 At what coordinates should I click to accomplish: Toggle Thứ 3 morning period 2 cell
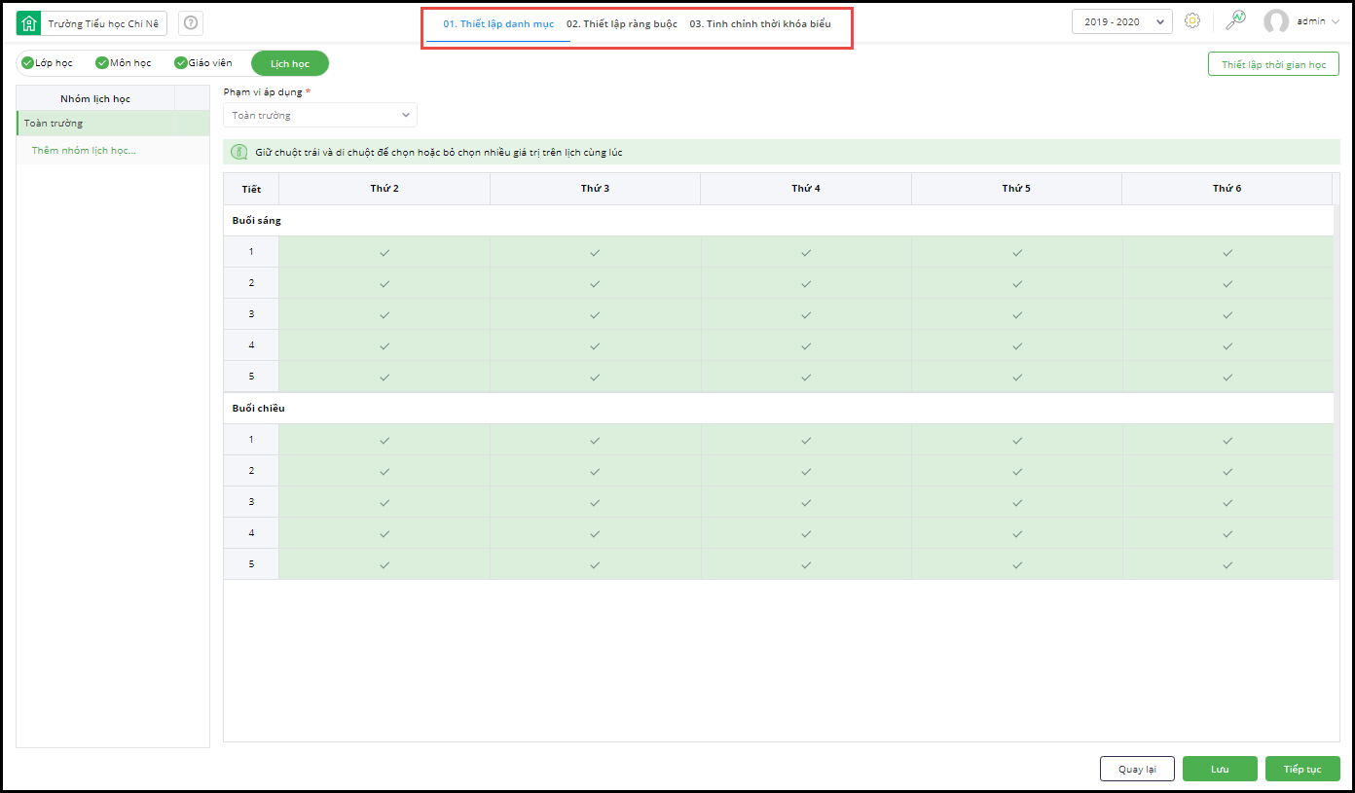[595, 283]
